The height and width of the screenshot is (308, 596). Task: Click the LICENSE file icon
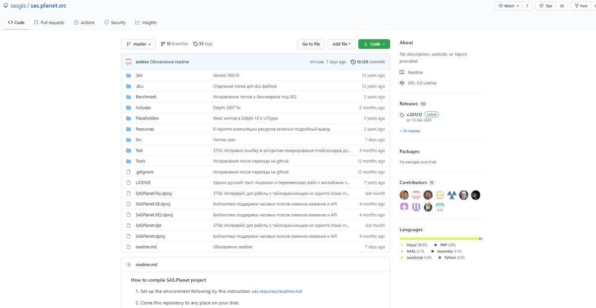129,183
